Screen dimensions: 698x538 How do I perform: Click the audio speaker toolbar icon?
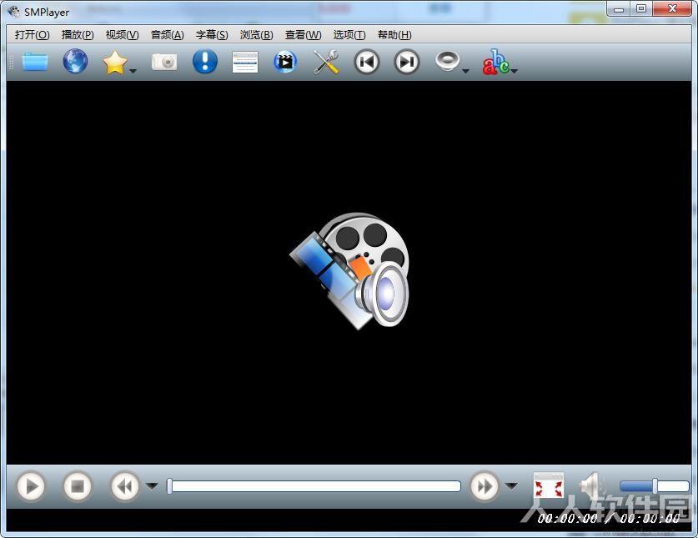click(447, 61)
